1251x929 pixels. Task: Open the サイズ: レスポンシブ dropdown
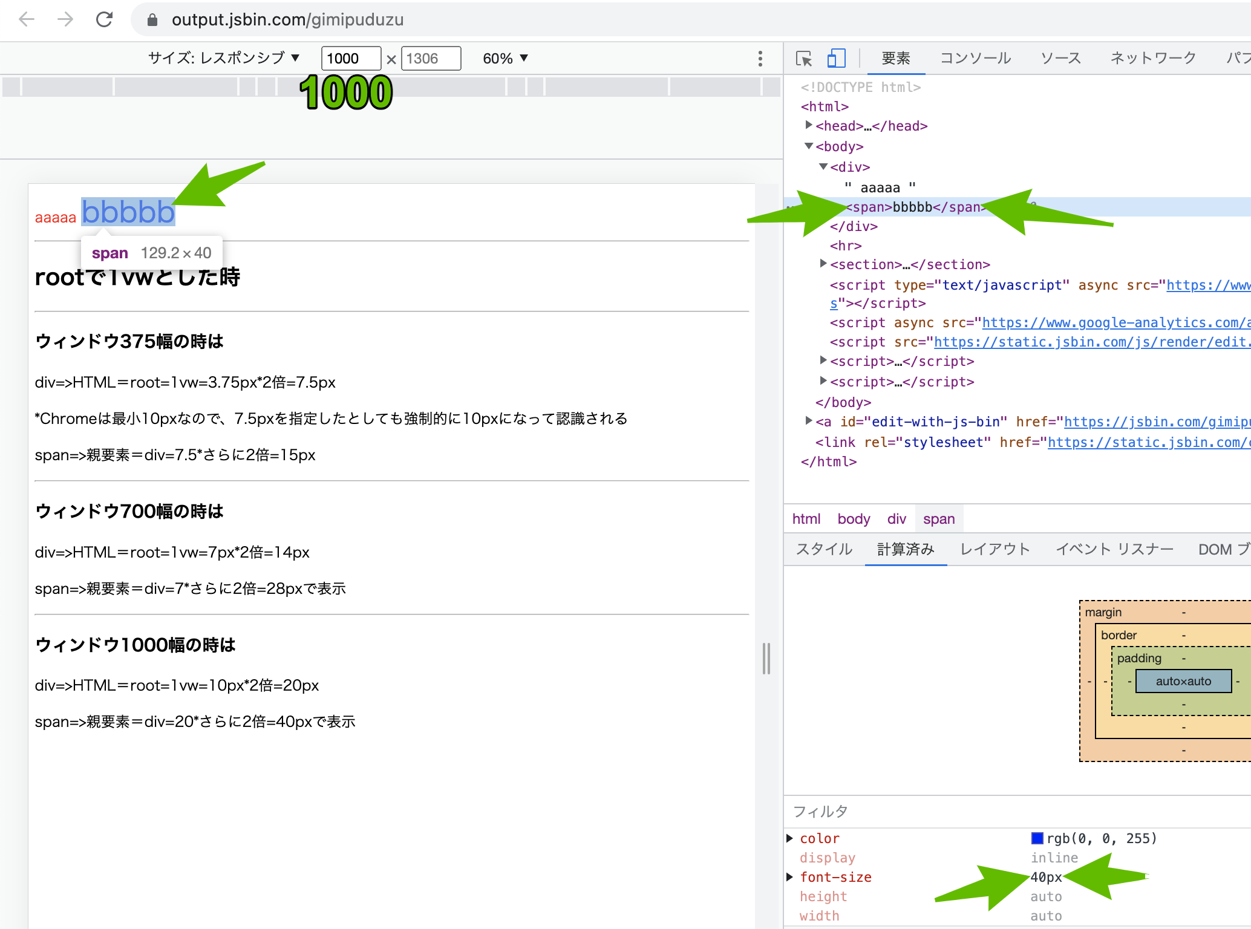coord(224,58)
